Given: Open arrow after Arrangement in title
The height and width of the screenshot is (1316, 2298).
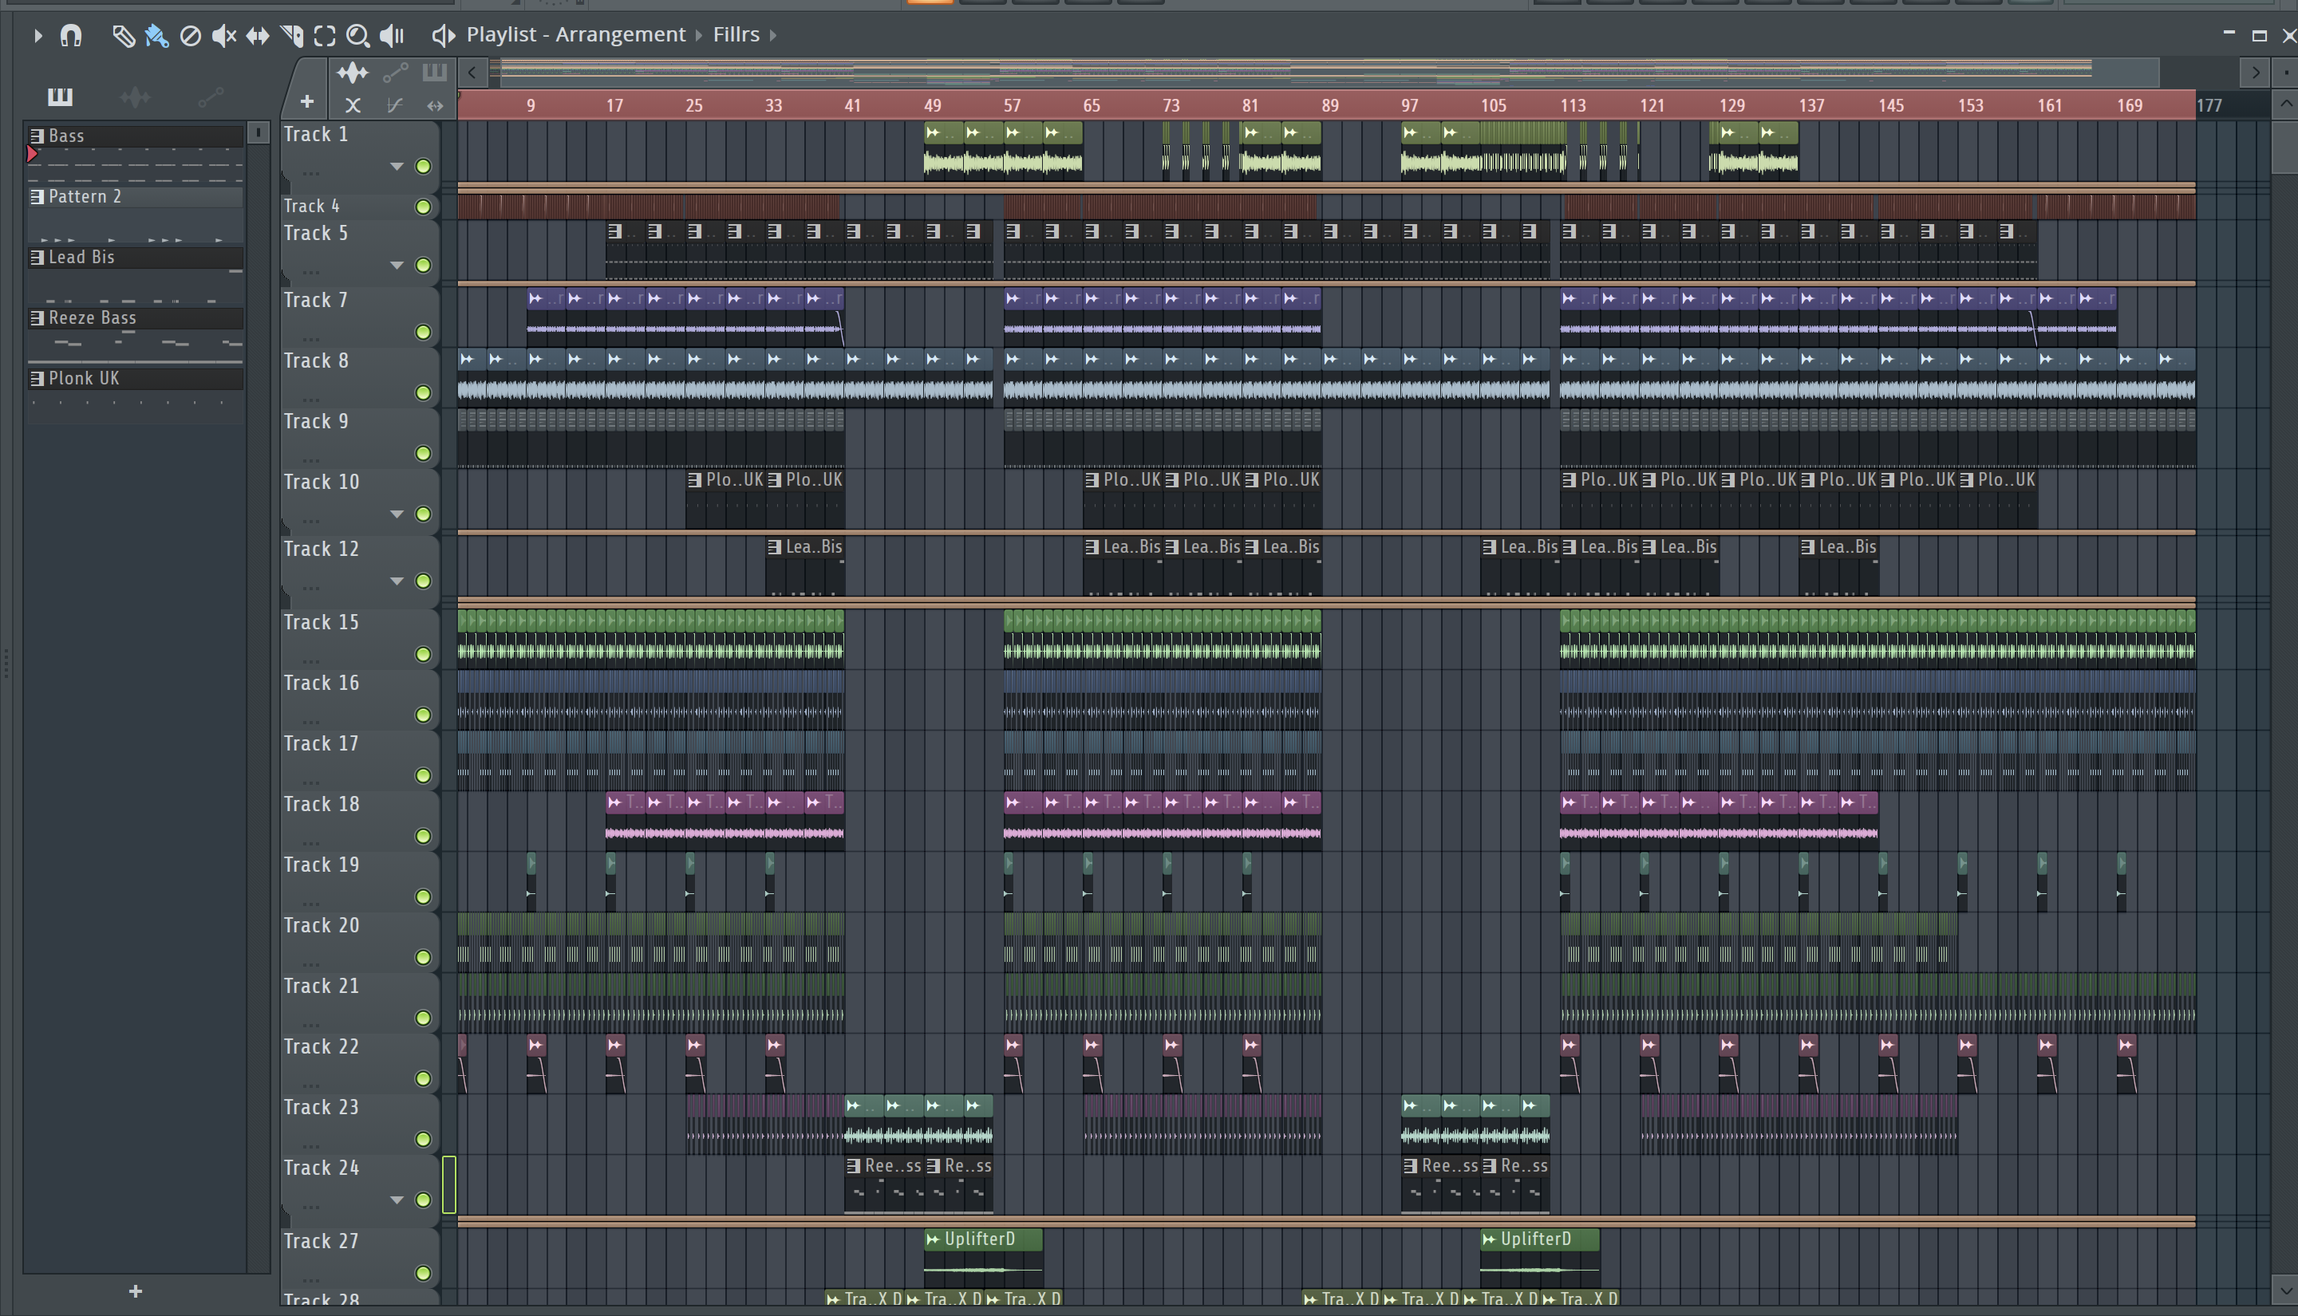Looking at the screenshot, I should (699, 35).
